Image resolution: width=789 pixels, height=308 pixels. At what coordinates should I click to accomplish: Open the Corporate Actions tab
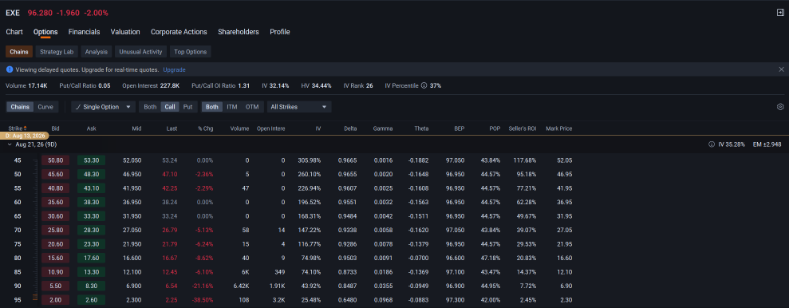[x=179, y=32]
